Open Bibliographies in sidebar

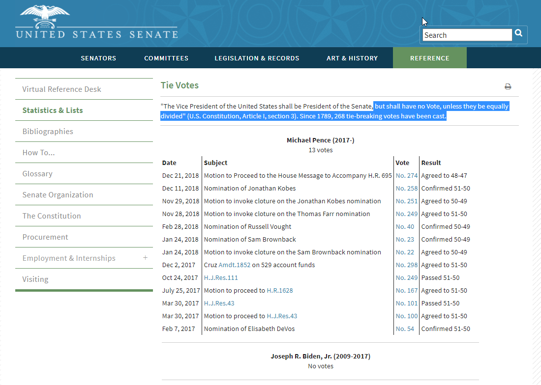tap(48, 132)
